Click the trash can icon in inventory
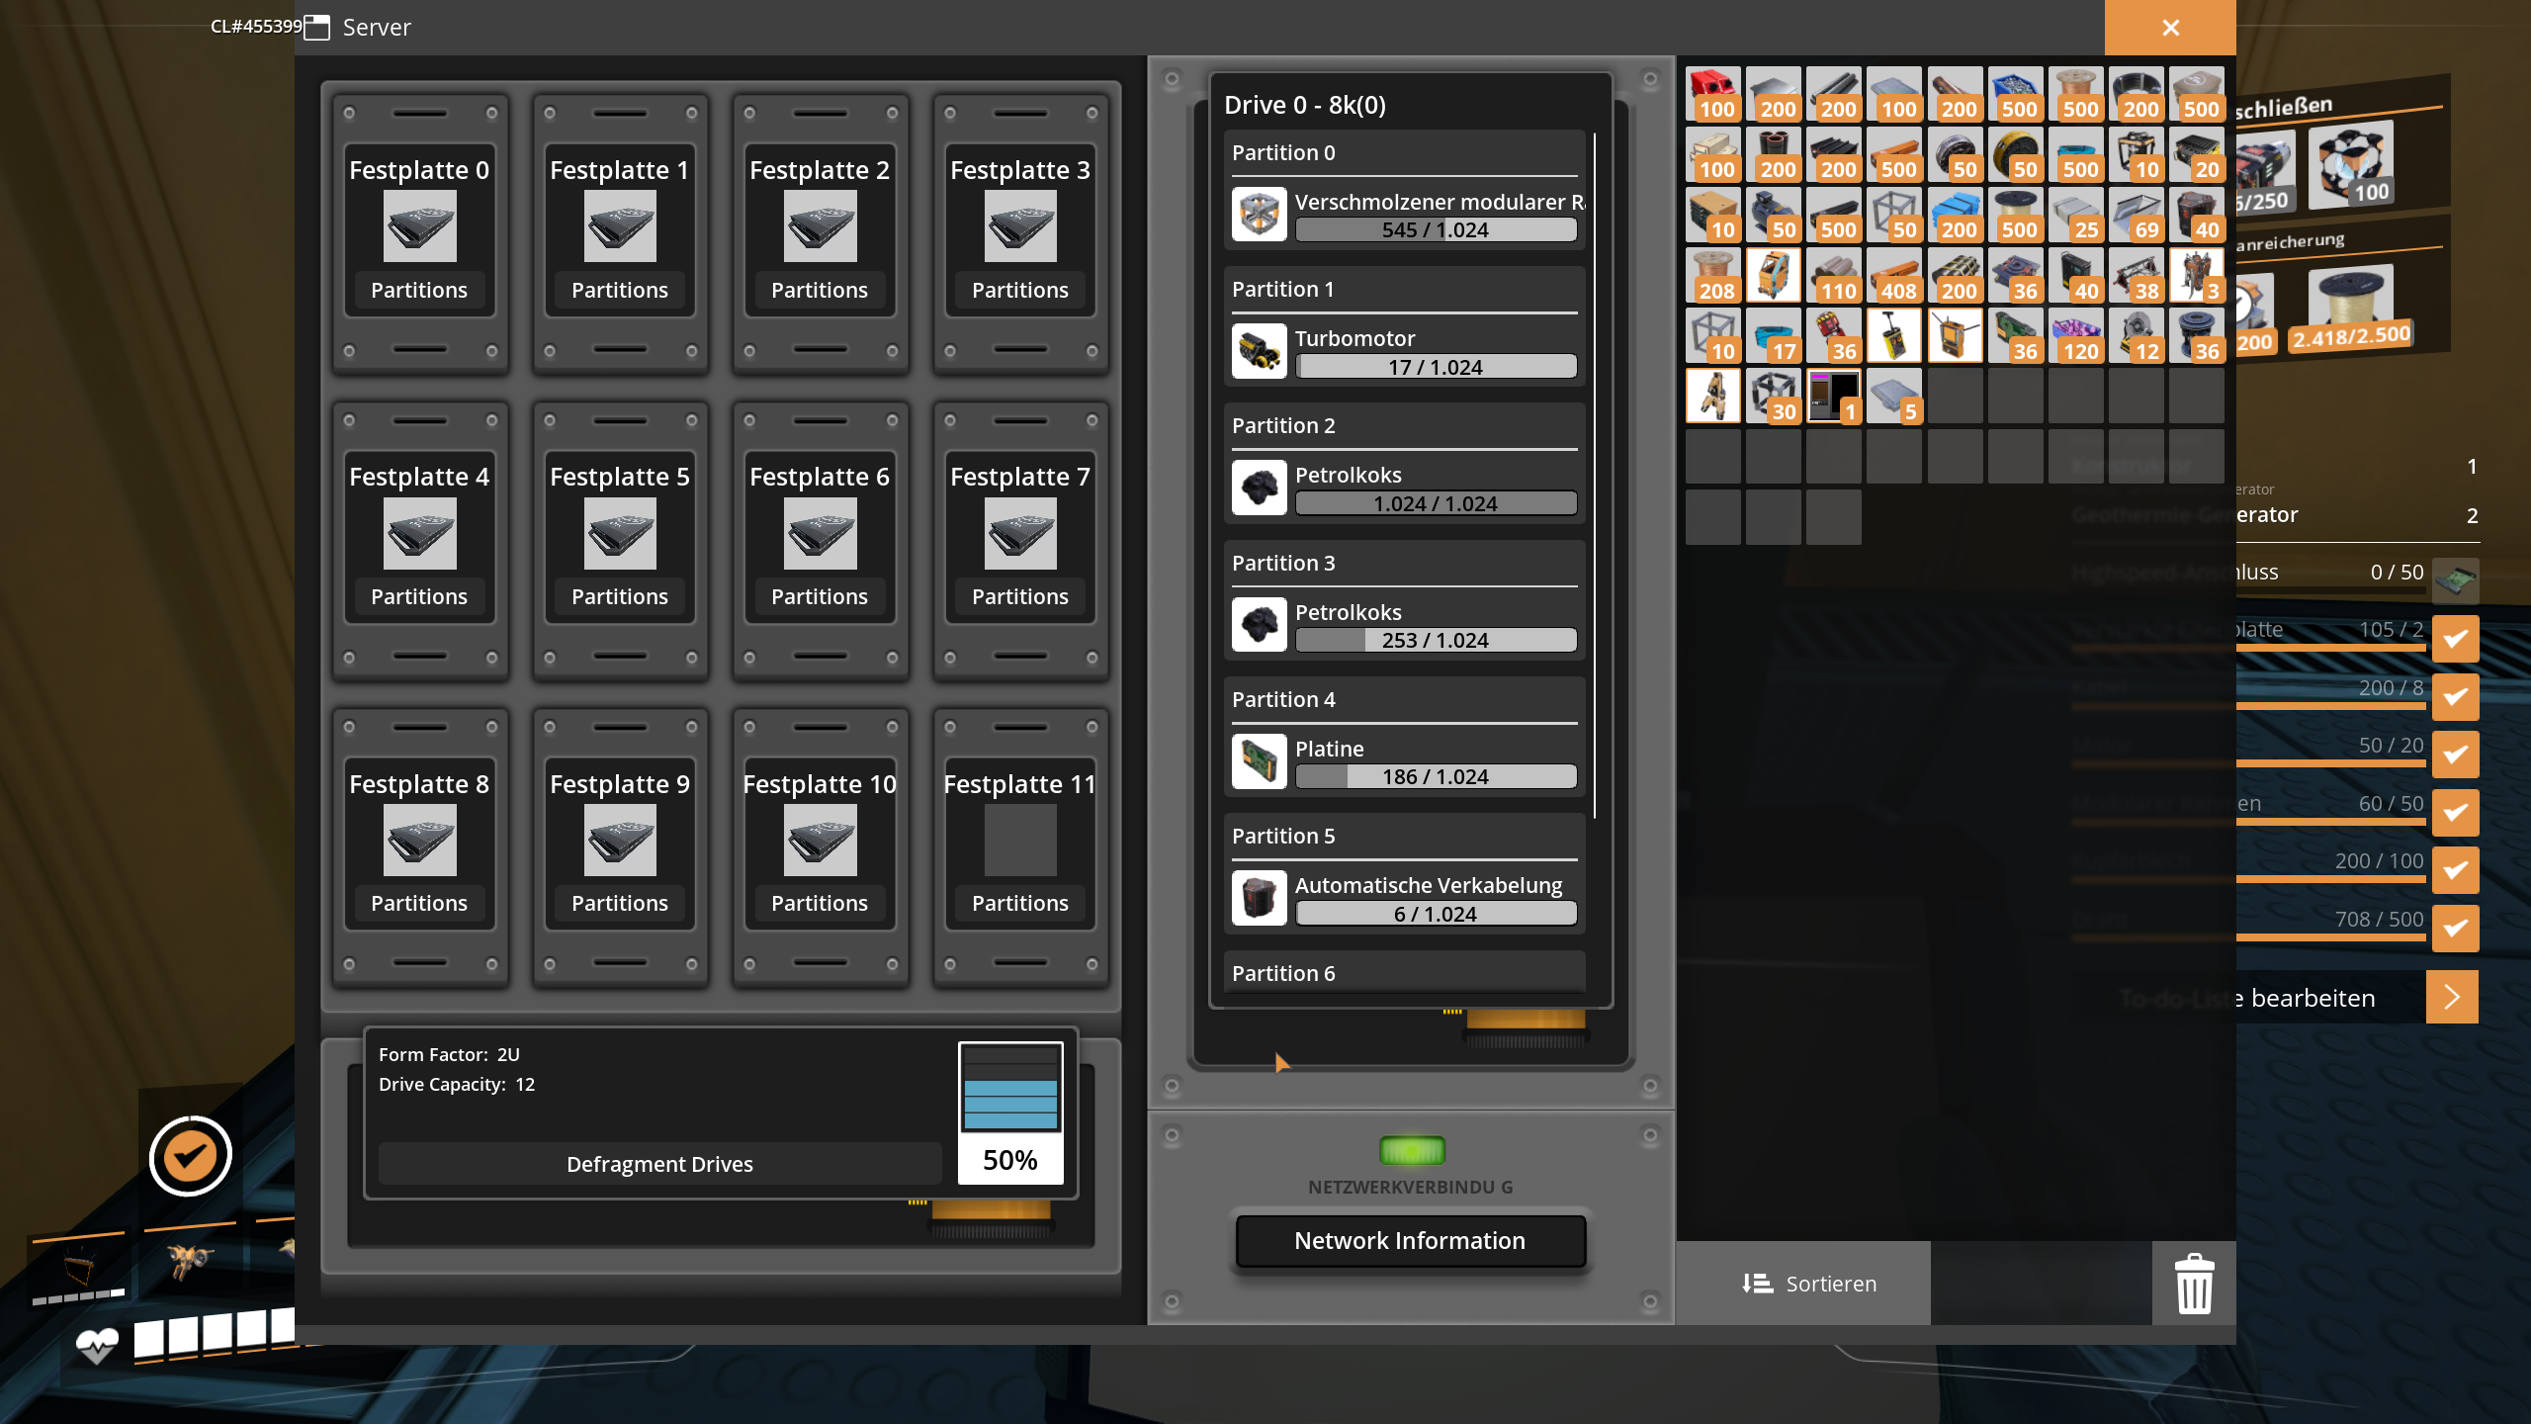This screenshot has height=1424, width=2531. point(2194,1284)
